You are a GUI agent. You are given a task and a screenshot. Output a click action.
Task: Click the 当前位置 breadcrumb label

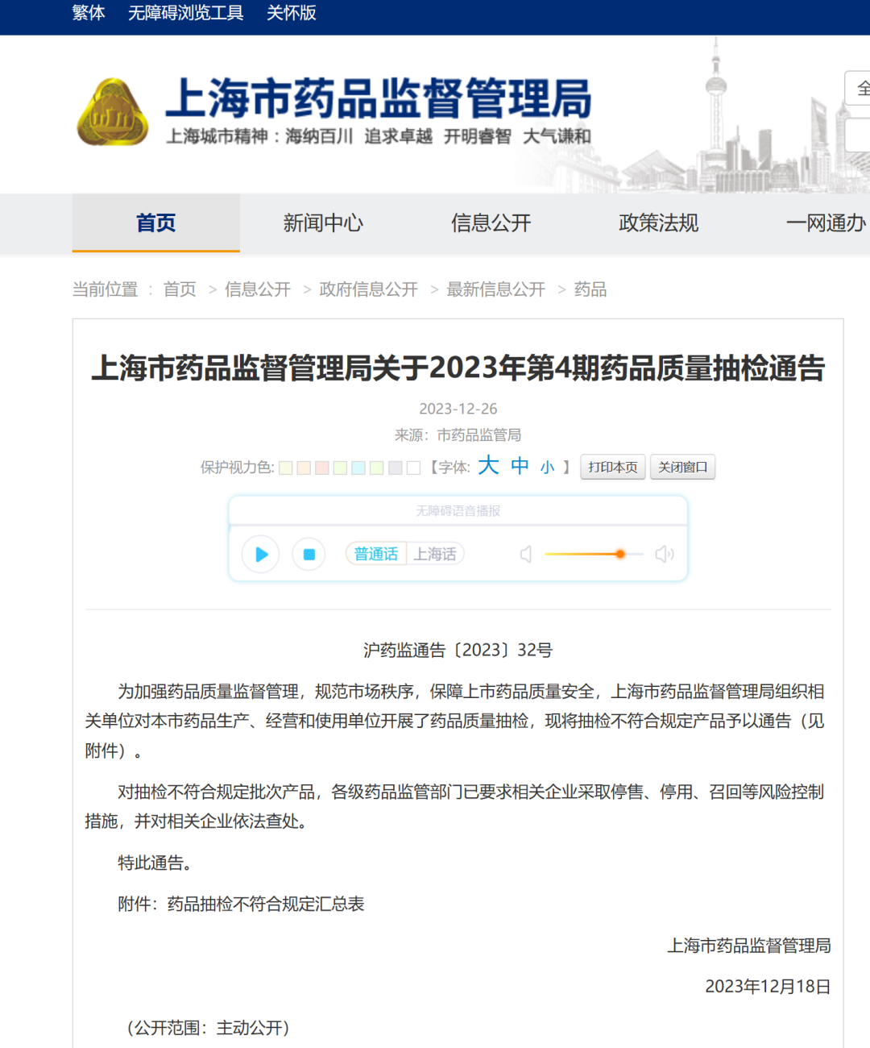[x=105, y=289]
